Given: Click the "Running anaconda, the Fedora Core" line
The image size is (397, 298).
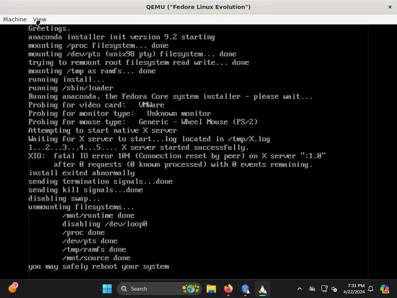Looking at the screenshot, I should pyautogui.click(x=171, y=97).
